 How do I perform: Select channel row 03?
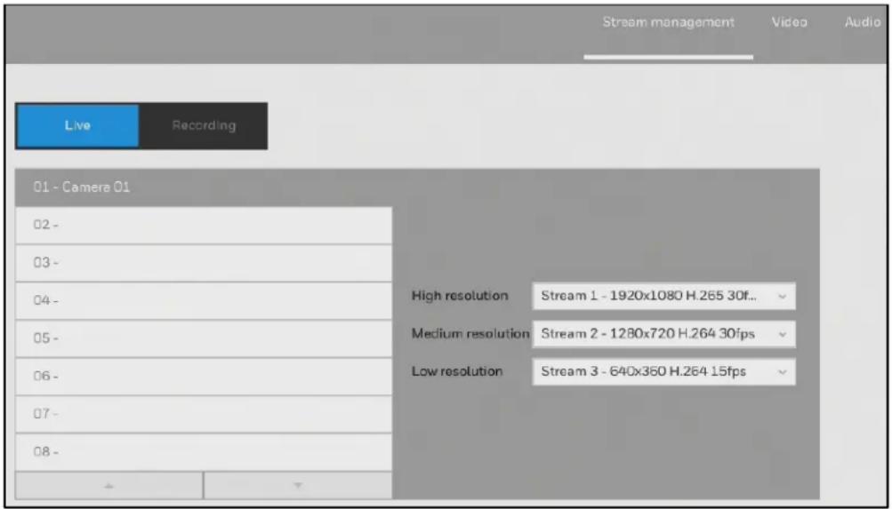click(x=204, y=263)
